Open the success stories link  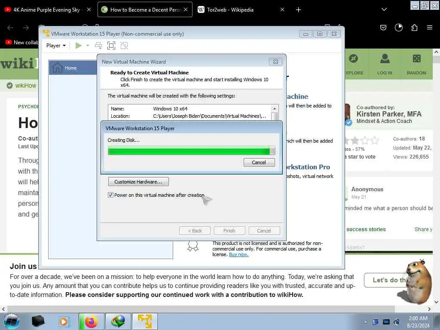(366, 229)
